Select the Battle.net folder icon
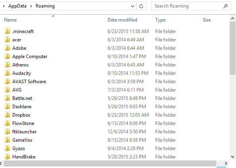The width and height of the screenshot is (236, 168). pyautogui.click(x=7, y=98)
